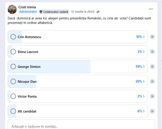This screenshot has width=162, height=129.
Task: Remove the Elena Lasconi poll option
Action: pyautogui.click(x=152, y=52)
